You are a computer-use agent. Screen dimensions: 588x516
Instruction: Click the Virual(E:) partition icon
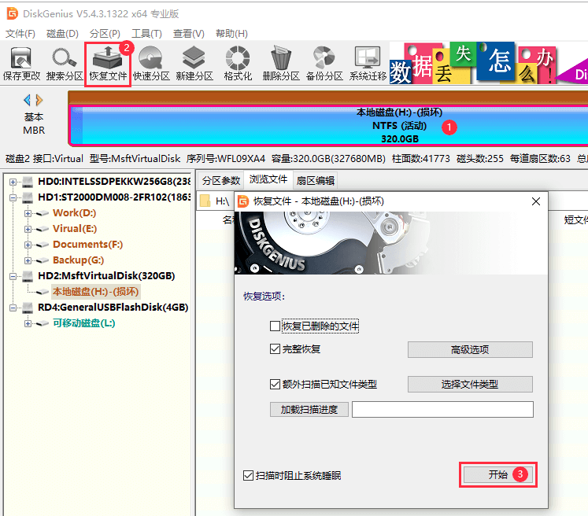[43, 229]
